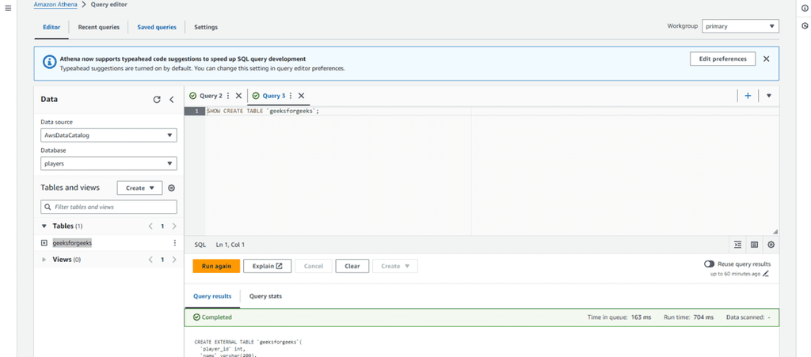This screenshot has width=811, height=357.
Task: Go to previous page of Tables
Action: coord(150,226)
